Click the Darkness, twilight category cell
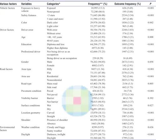Screen dimensions: 156x140 56,134
